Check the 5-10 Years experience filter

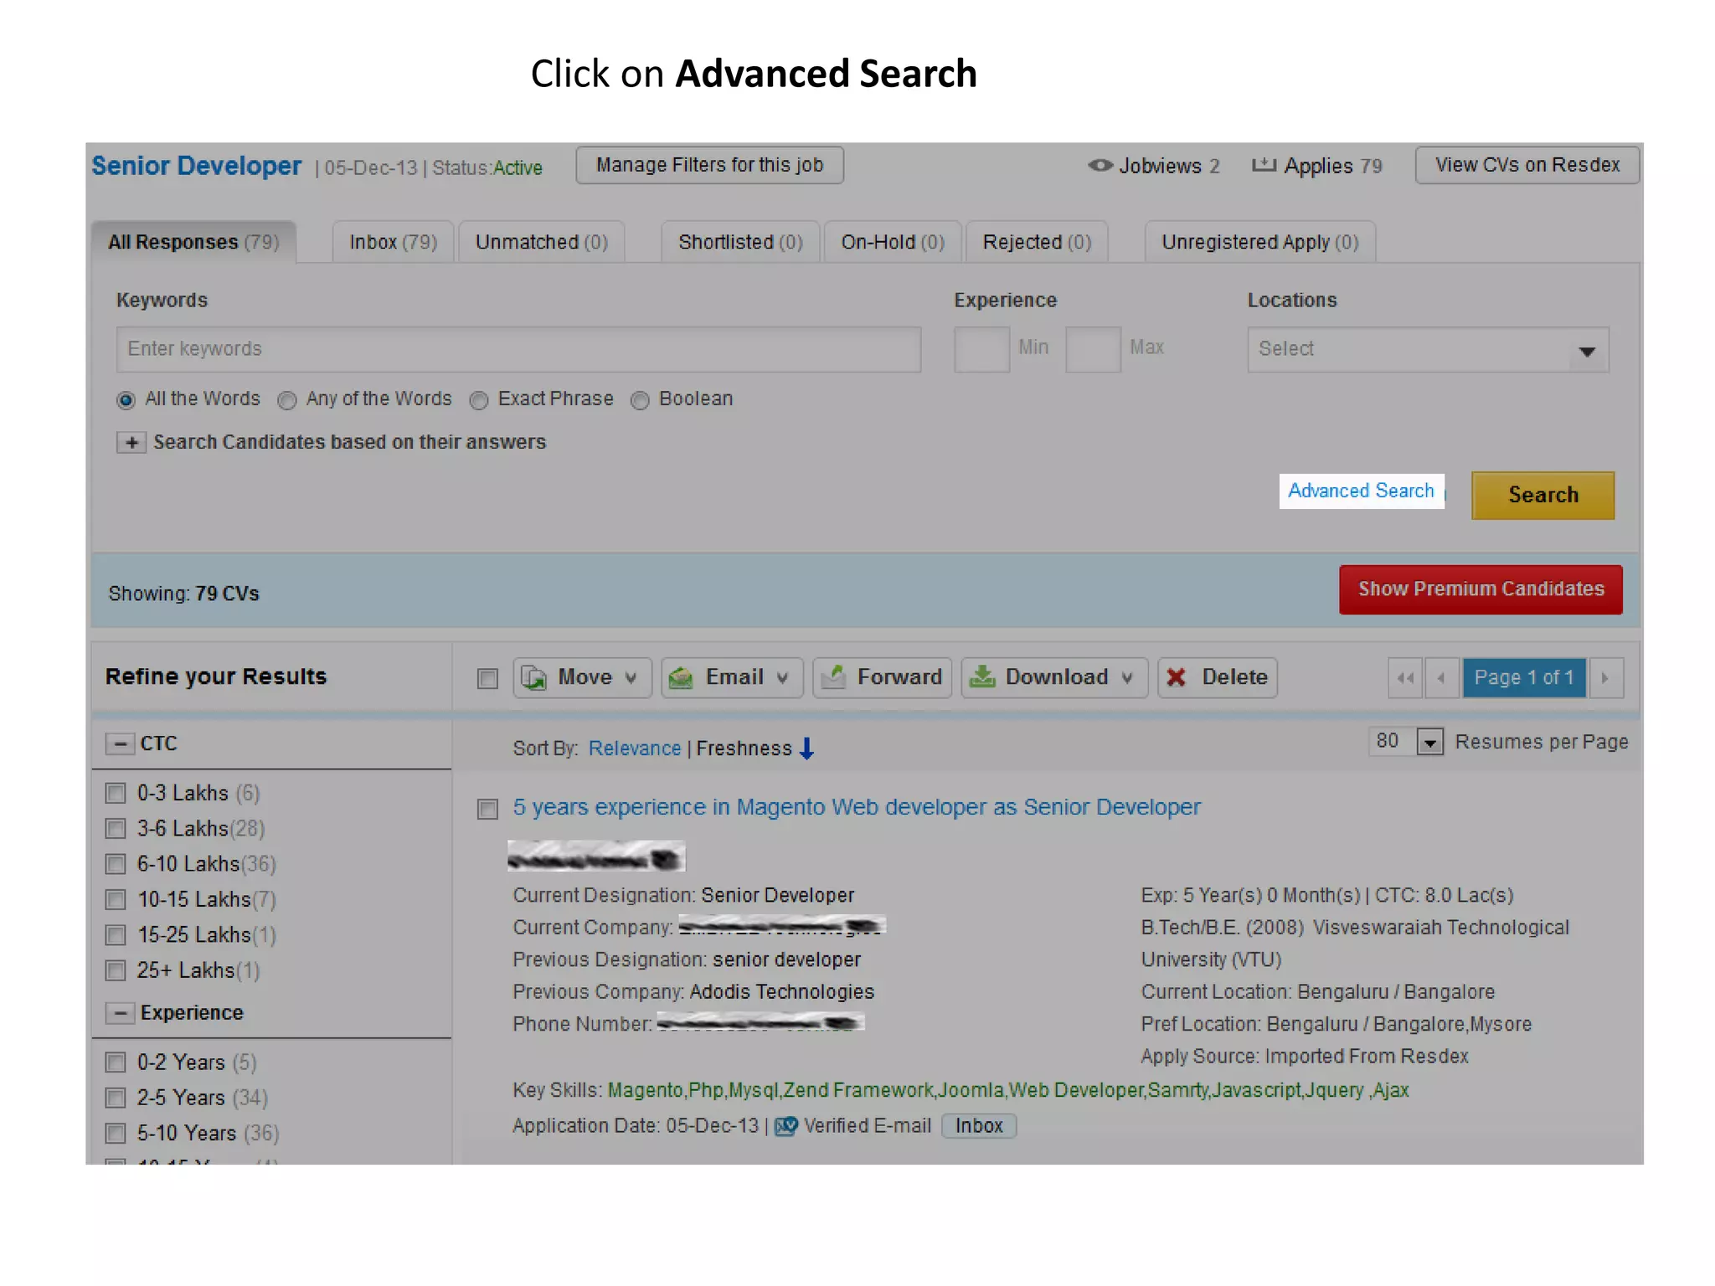[116, 1133]
